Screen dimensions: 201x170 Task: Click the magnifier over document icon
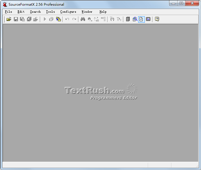click(x=135, y=19)
